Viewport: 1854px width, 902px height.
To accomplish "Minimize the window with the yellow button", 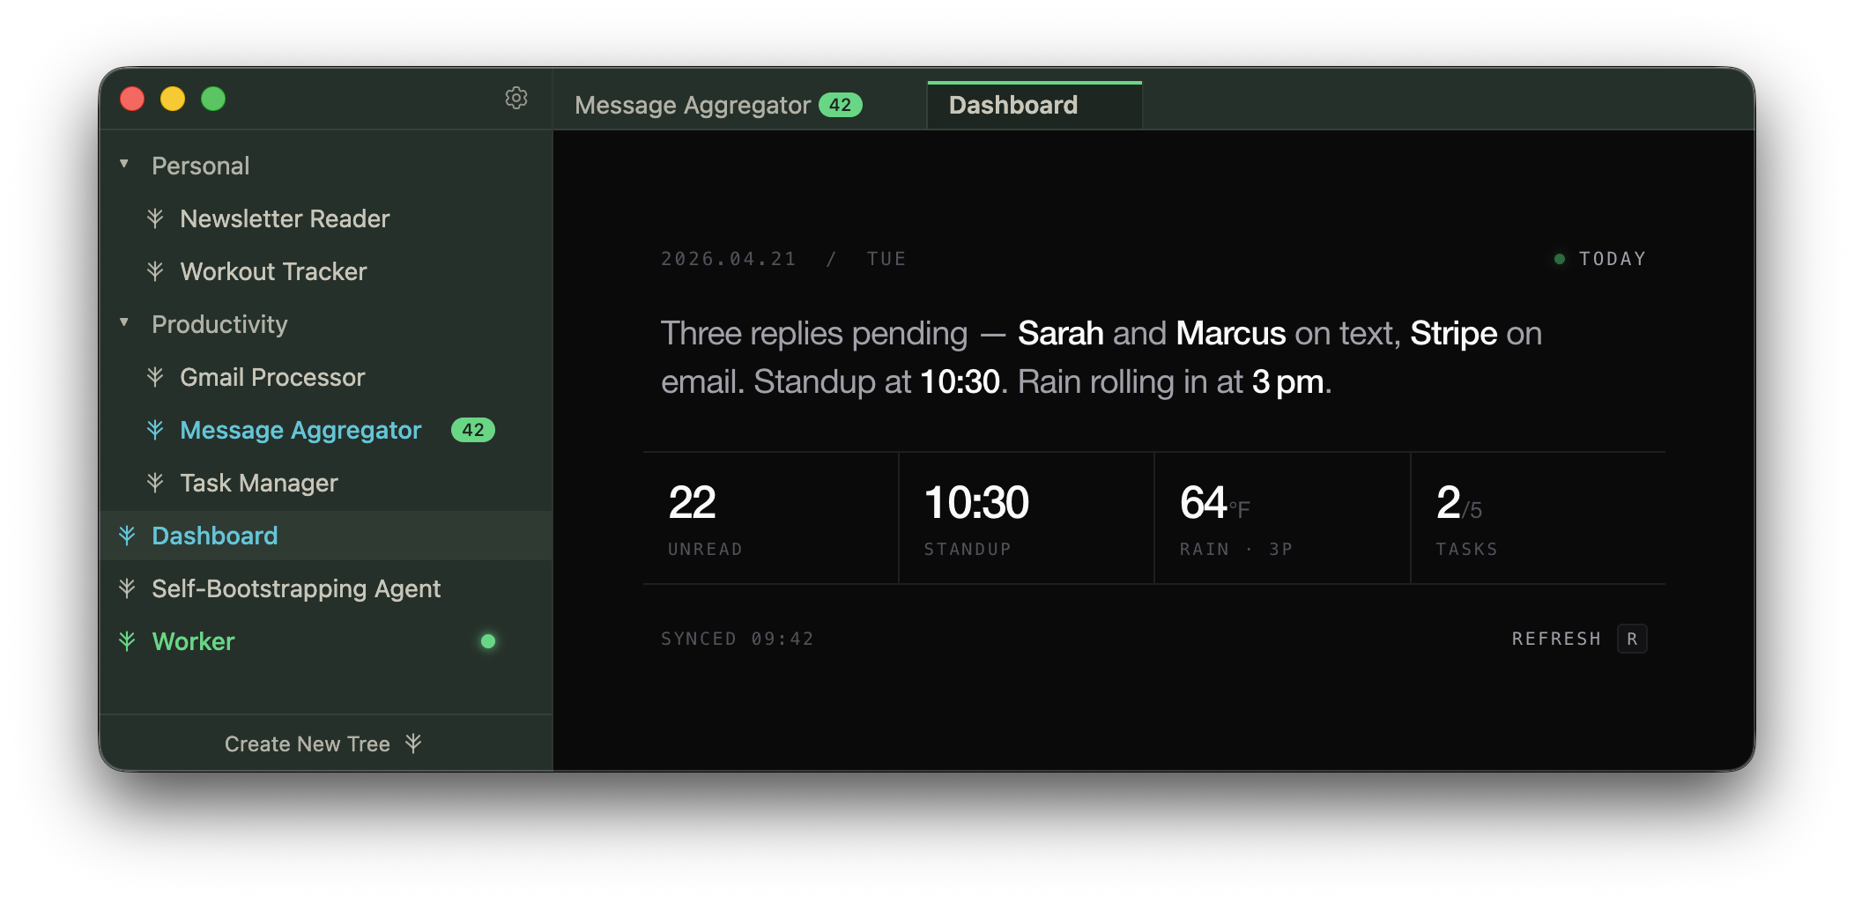I will [x=173, y=99].
